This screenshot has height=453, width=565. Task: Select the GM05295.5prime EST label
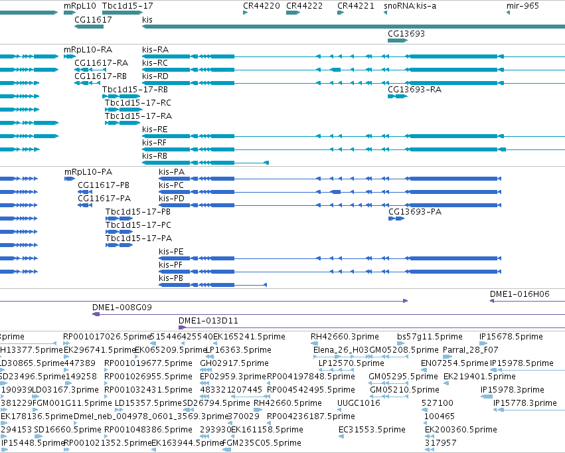403,376
